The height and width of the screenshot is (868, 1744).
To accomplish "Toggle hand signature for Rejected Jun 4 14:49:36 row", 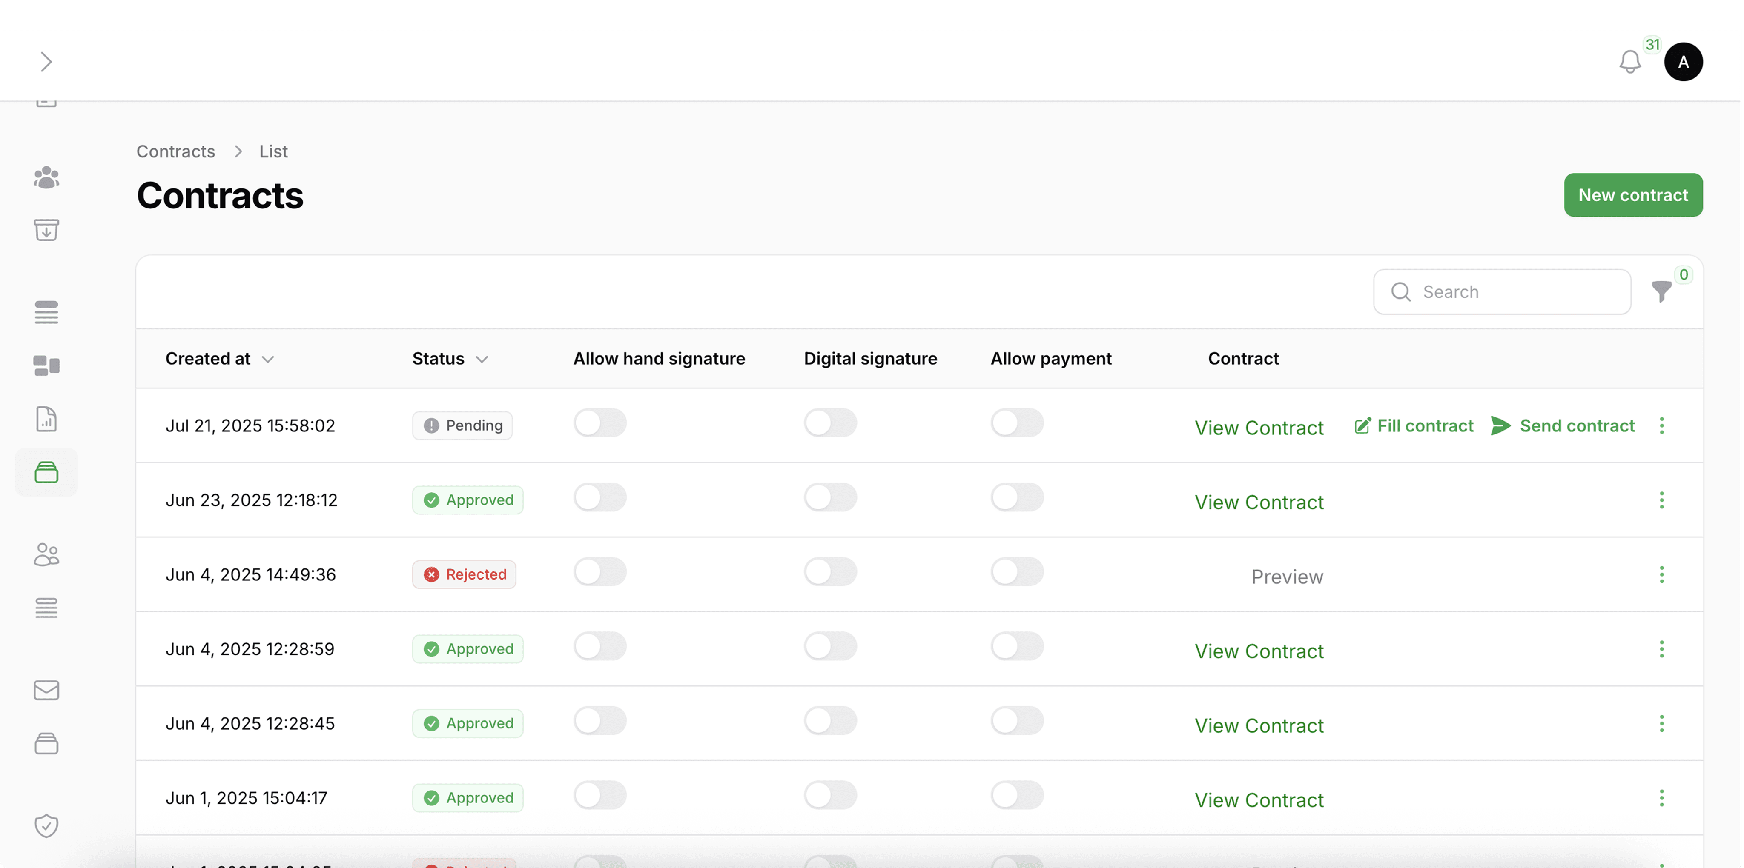I will coord(600,572).
